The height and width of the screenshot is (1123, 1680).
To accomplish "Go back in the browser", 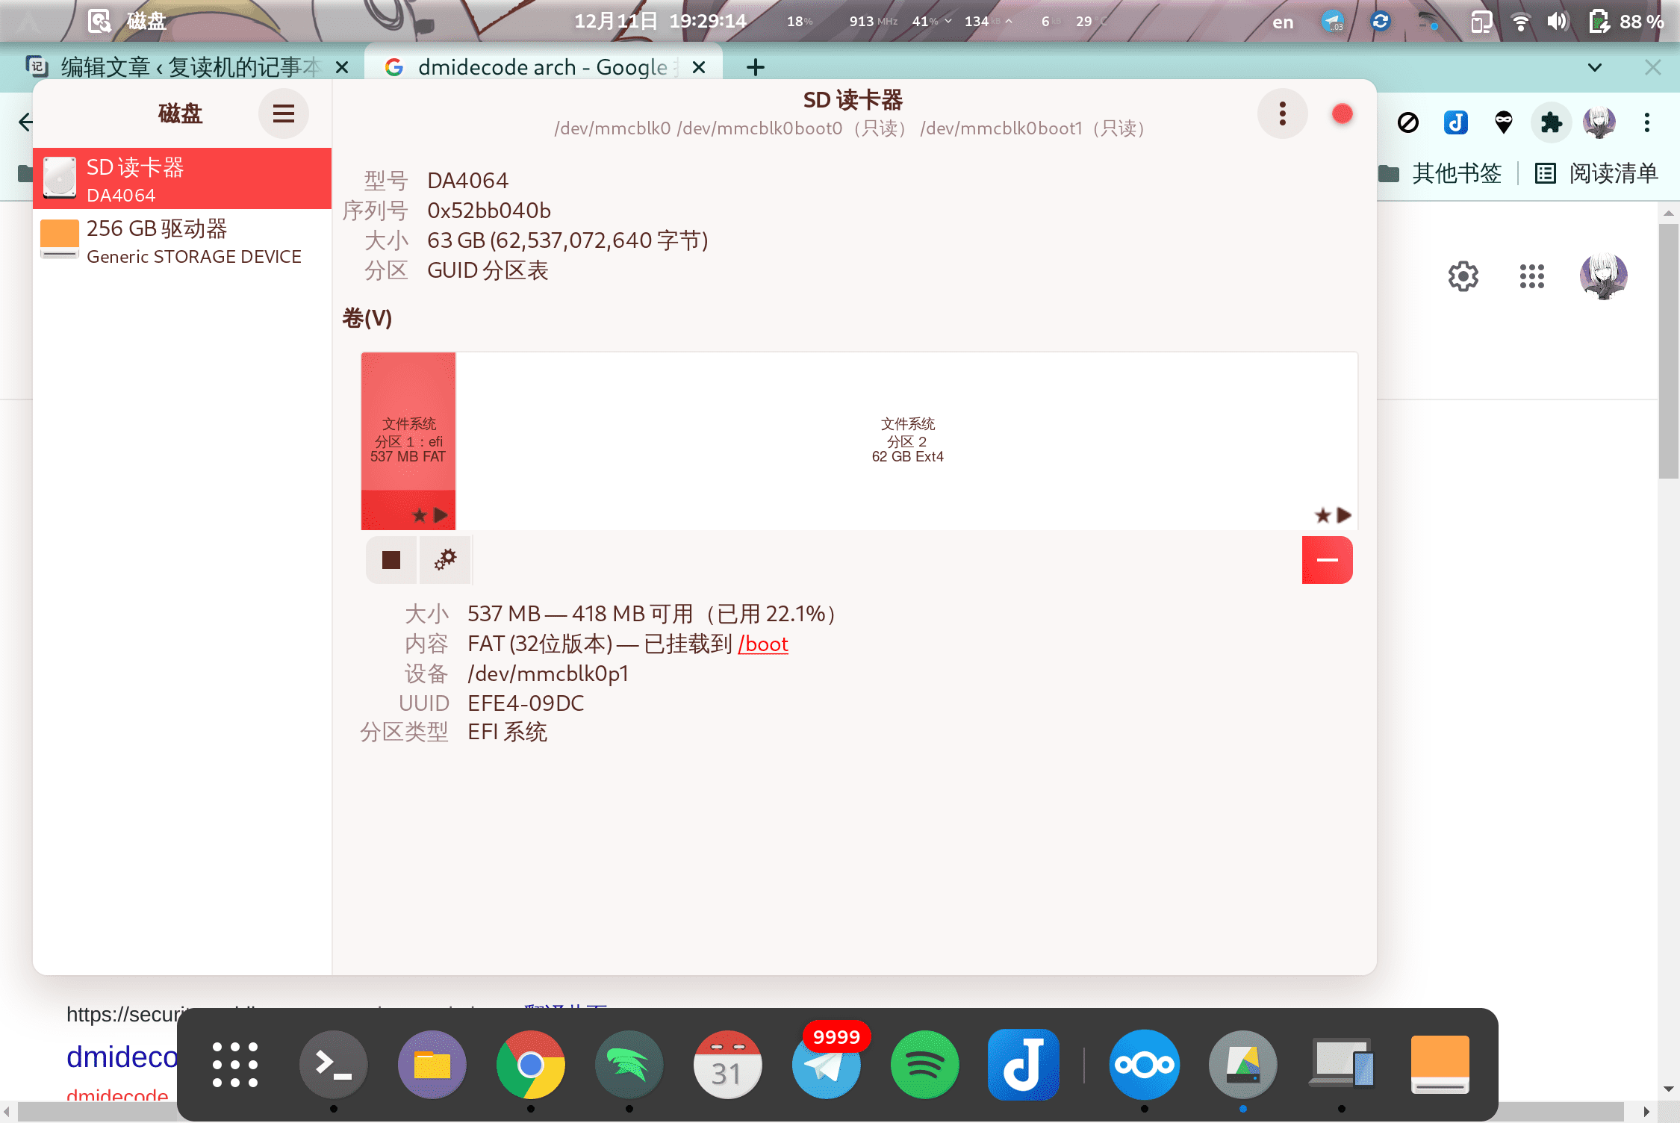I will pos(25,122).
